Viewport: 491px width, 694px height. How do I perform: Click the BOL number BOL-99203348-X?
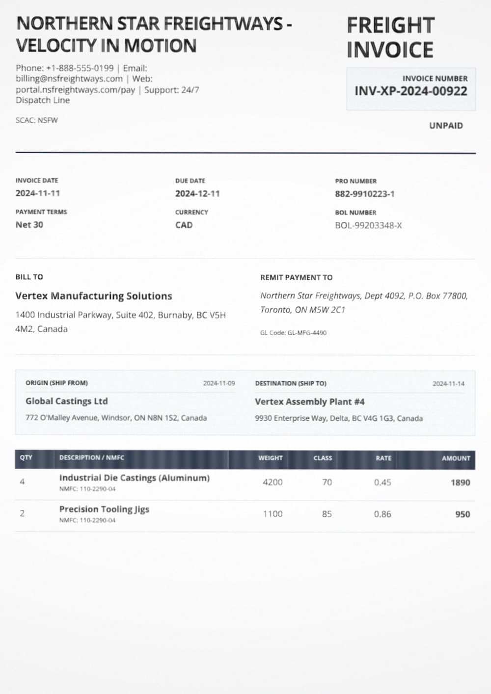[x=368, y=226]
